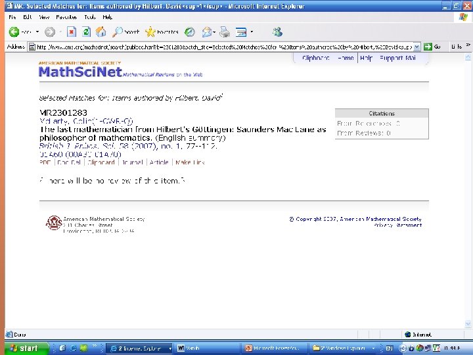Refresh the page with green arrows icon
473x355 pixels.
click(86, 32)
